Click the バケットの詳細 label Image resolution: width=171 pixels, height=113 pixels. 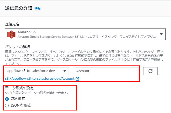tap(17, 47)
